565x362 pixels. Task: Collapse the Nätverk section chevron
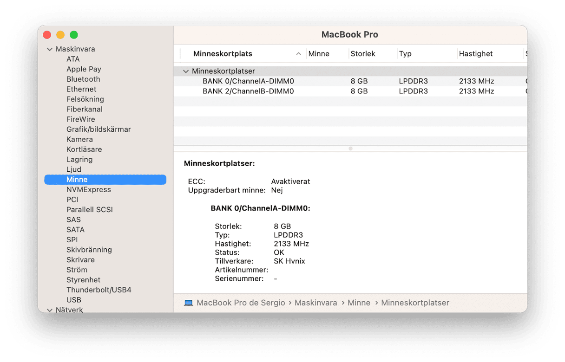[x=50, y=310]
